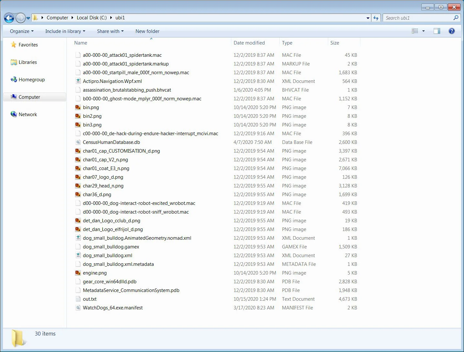Select the char01_coat_E3_n.png icon
This screenshot has width=464, height=352.
pos(78,168)
